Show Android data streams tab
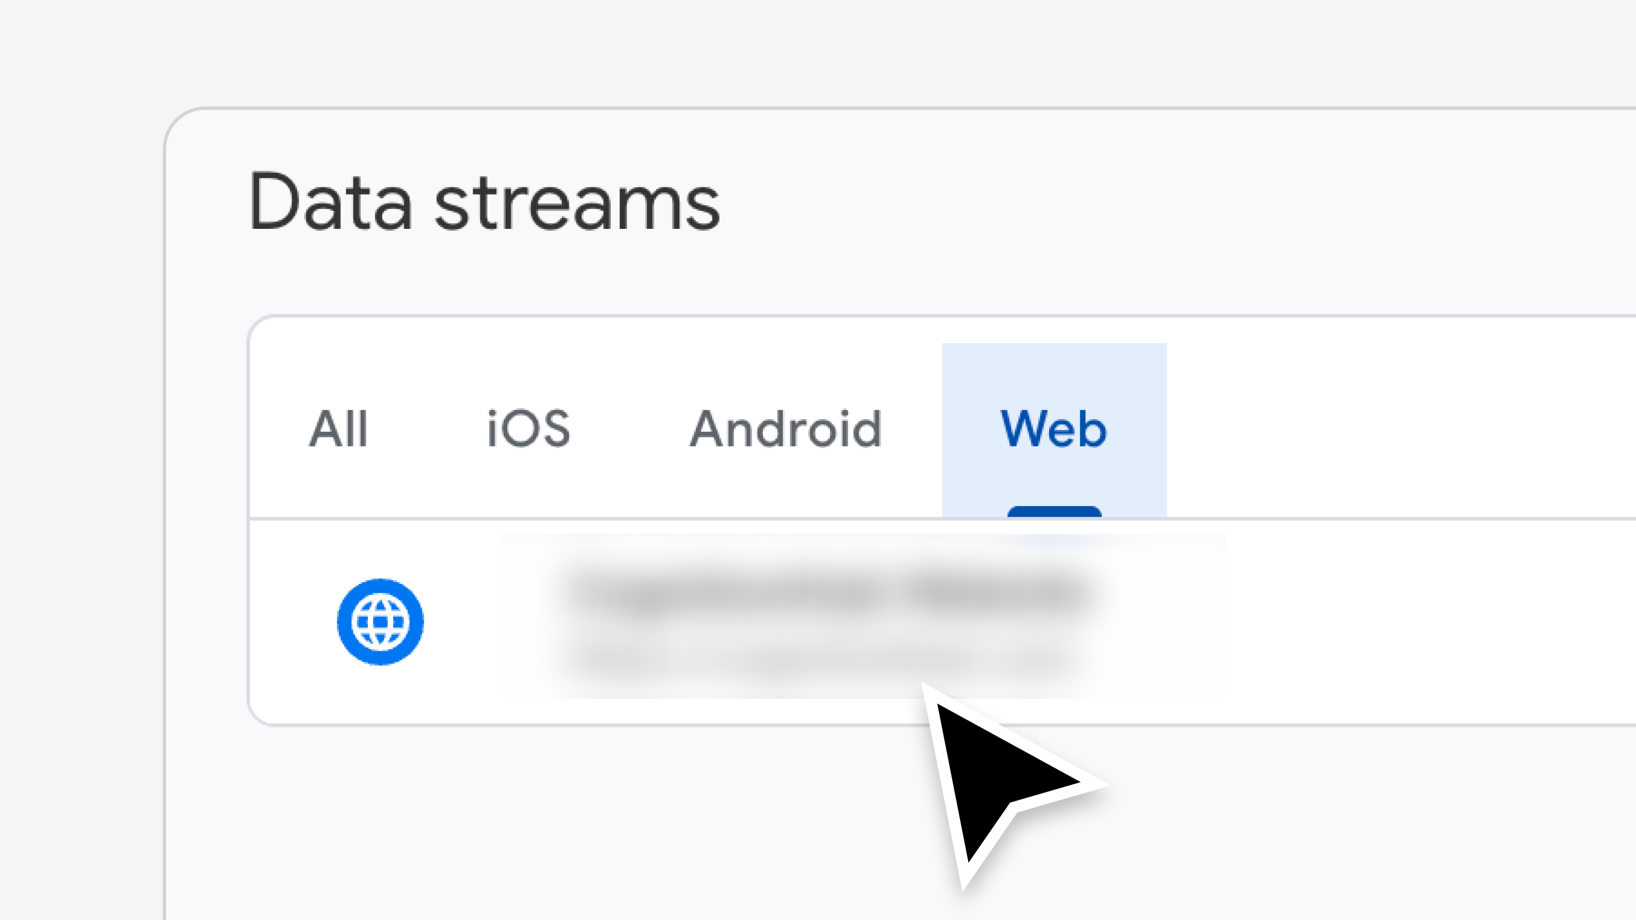Screen dimensions: 1636x920 pos(786,429)
